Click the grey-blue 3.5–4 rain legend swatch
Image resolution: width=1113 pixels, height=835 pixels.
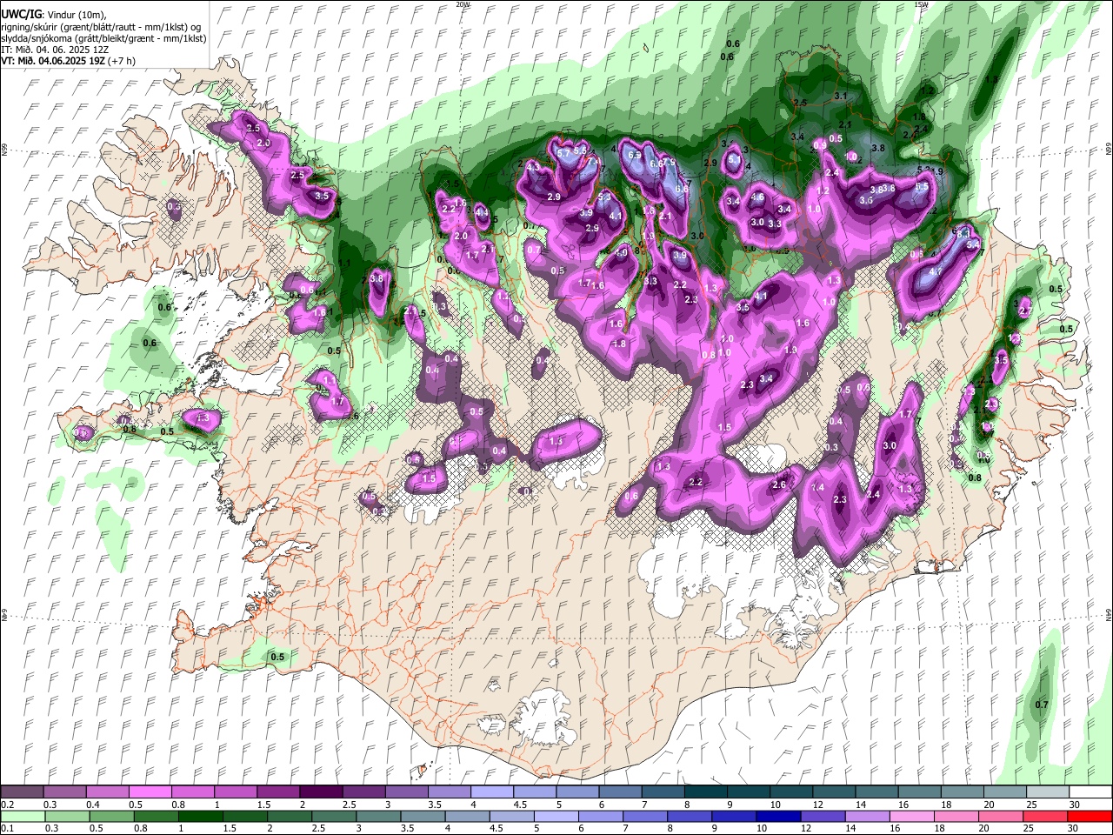[423, 816]
